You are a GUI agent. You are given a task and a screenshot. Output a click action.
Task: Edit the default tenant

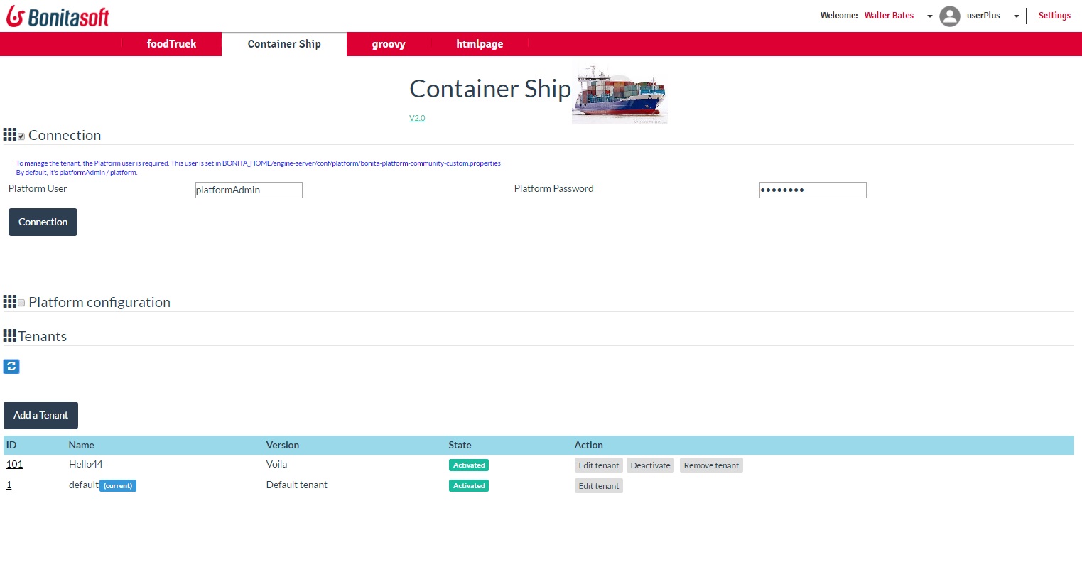599,486
